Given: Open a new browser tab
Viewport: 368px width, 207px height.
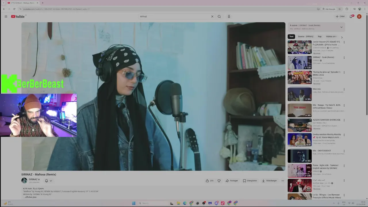Looking at the screenshot, I should click(43, 3).
